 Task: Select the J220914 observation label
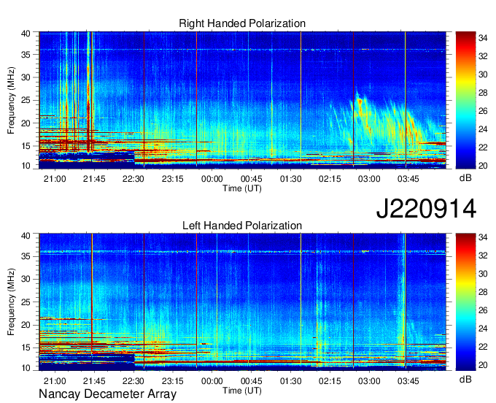coord(426,209)
